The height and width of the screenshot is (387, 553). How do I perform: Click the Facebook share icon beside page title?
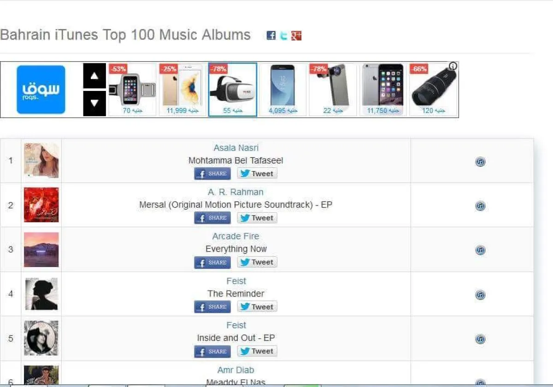tap(271, 36)
